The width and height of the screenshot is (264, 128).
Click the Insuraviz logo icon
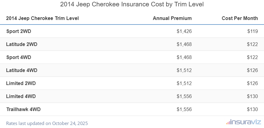point(228,123)
